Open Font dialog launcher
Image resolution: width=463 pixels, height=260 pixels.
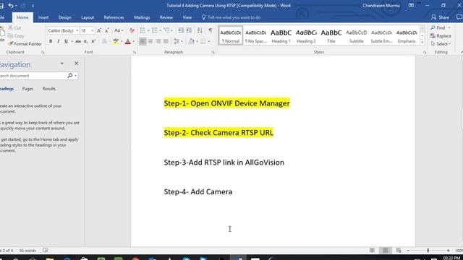click(135, 52)
